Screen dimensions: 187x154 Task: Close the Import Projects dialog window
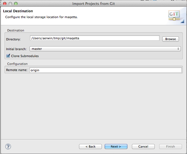(4, 4)
